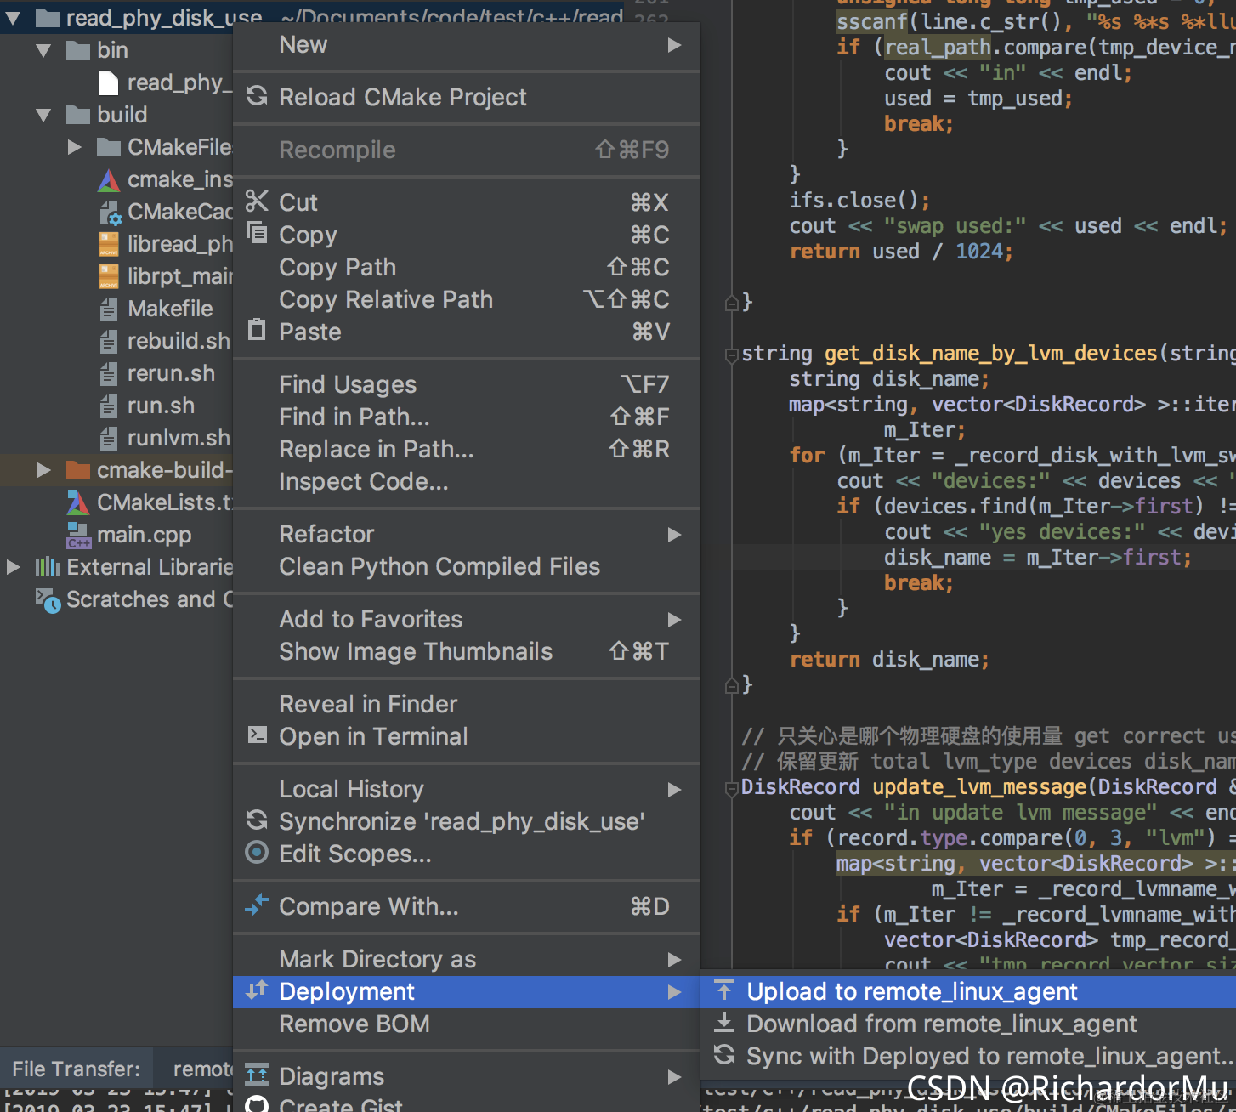Click the 'ifs.close();' code line
This screenshot has height=1112, width=1236.
point(859,201)
